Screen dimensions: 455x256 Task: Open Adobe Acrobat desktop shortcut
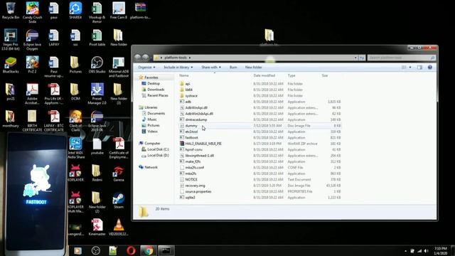click(x=32, y=94)
